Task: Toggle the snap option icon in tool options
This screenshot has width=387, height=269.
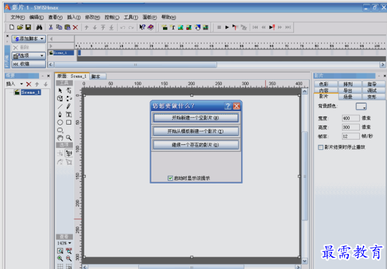Action: click(x=68, y=153)
